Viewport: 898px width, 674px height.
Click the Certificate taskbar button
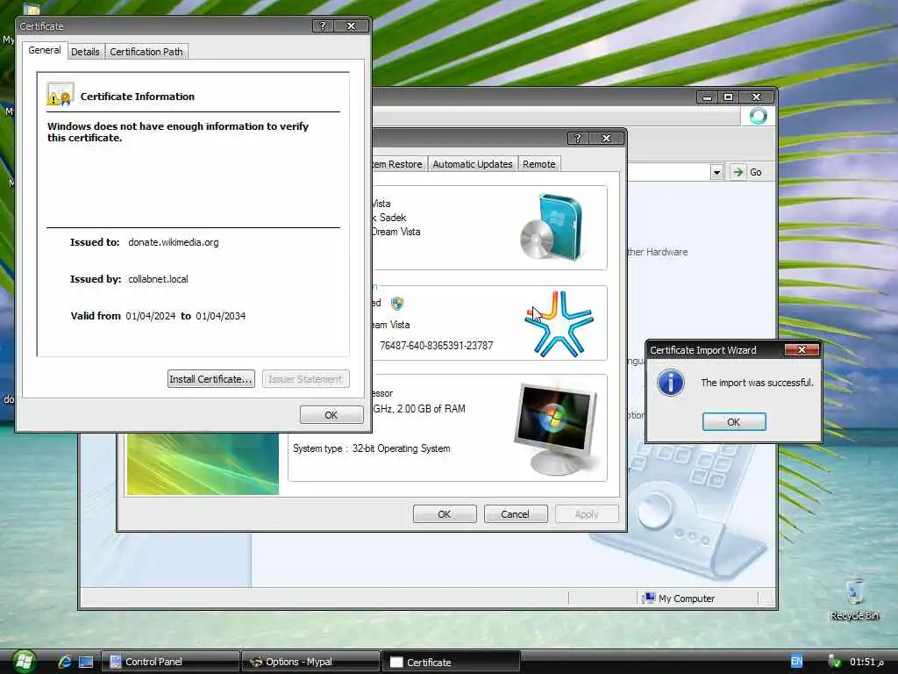(x=451, y=662)
